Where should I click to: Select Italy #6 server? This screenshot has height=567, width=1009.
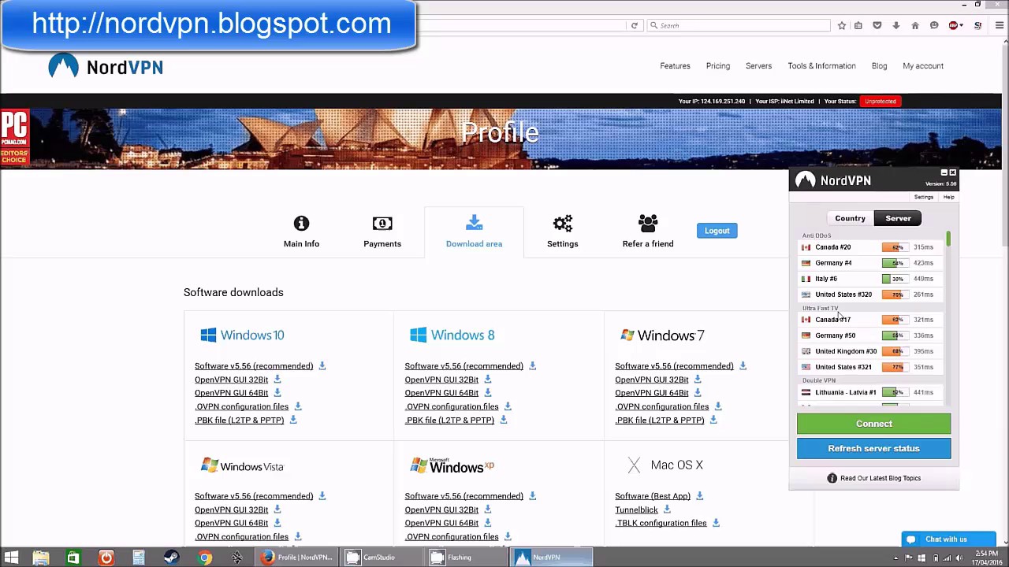(869, 279)
